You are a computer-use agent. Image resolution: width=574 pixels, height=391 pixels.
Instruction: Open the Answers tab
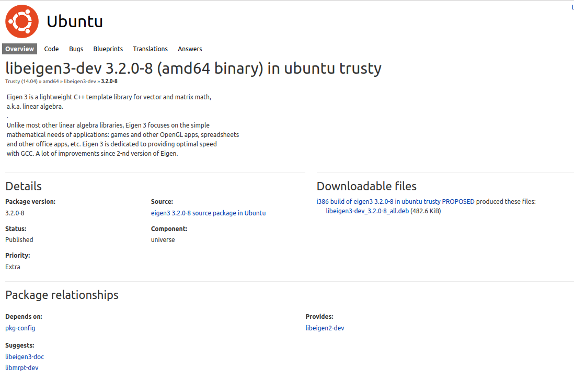[190, 49]
